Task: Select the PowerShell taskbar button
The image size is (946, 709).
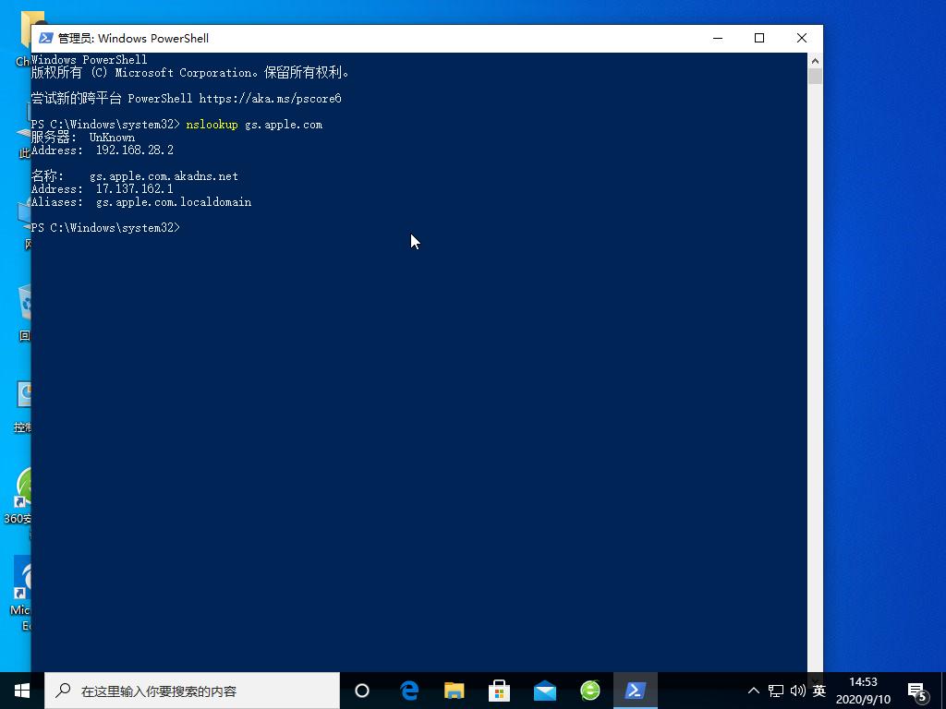Action: click(x=636, y=691)
